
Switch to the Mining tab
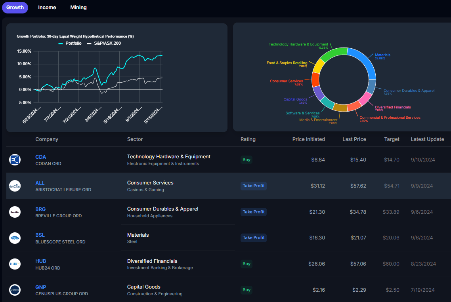click(x=78, y=7)
